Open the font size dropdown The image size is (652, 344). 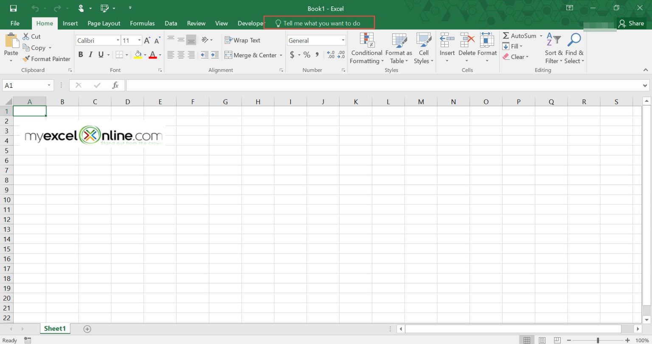pyautogui.click(x=139, y=41)
